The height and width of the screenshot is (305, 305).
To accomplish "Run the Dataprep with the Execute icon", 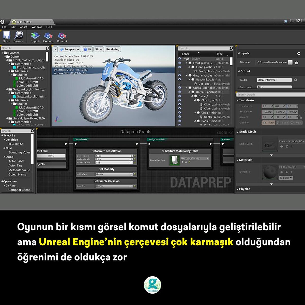I will pyautogui.click(x=48, y=36).
